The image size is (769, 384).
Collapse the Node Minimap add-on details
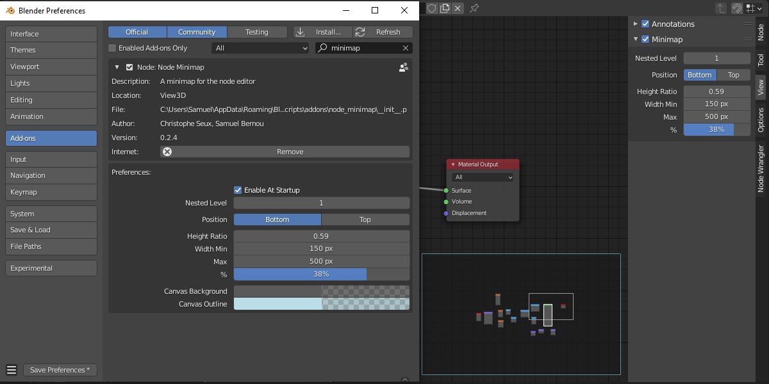(117, 67)
